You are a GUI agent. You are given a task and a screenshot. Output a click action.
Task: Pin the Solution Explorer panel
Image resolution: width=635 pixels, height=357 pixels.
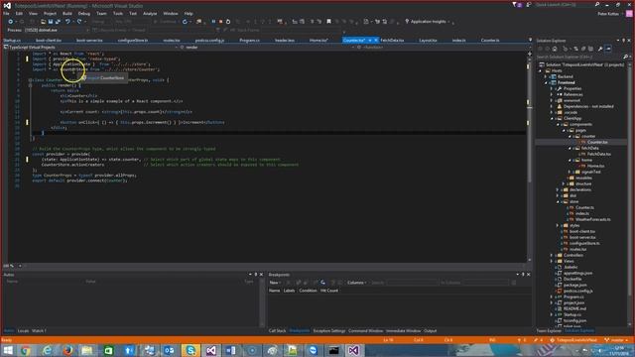point(623,41)
